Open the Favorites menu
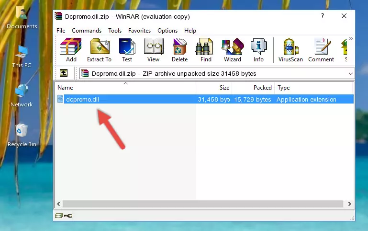Screen dimensions: 368x231 click(139, 31)
